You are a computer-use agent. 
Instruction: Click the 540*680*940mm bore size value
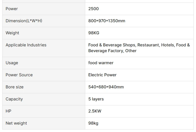(106, 87)
